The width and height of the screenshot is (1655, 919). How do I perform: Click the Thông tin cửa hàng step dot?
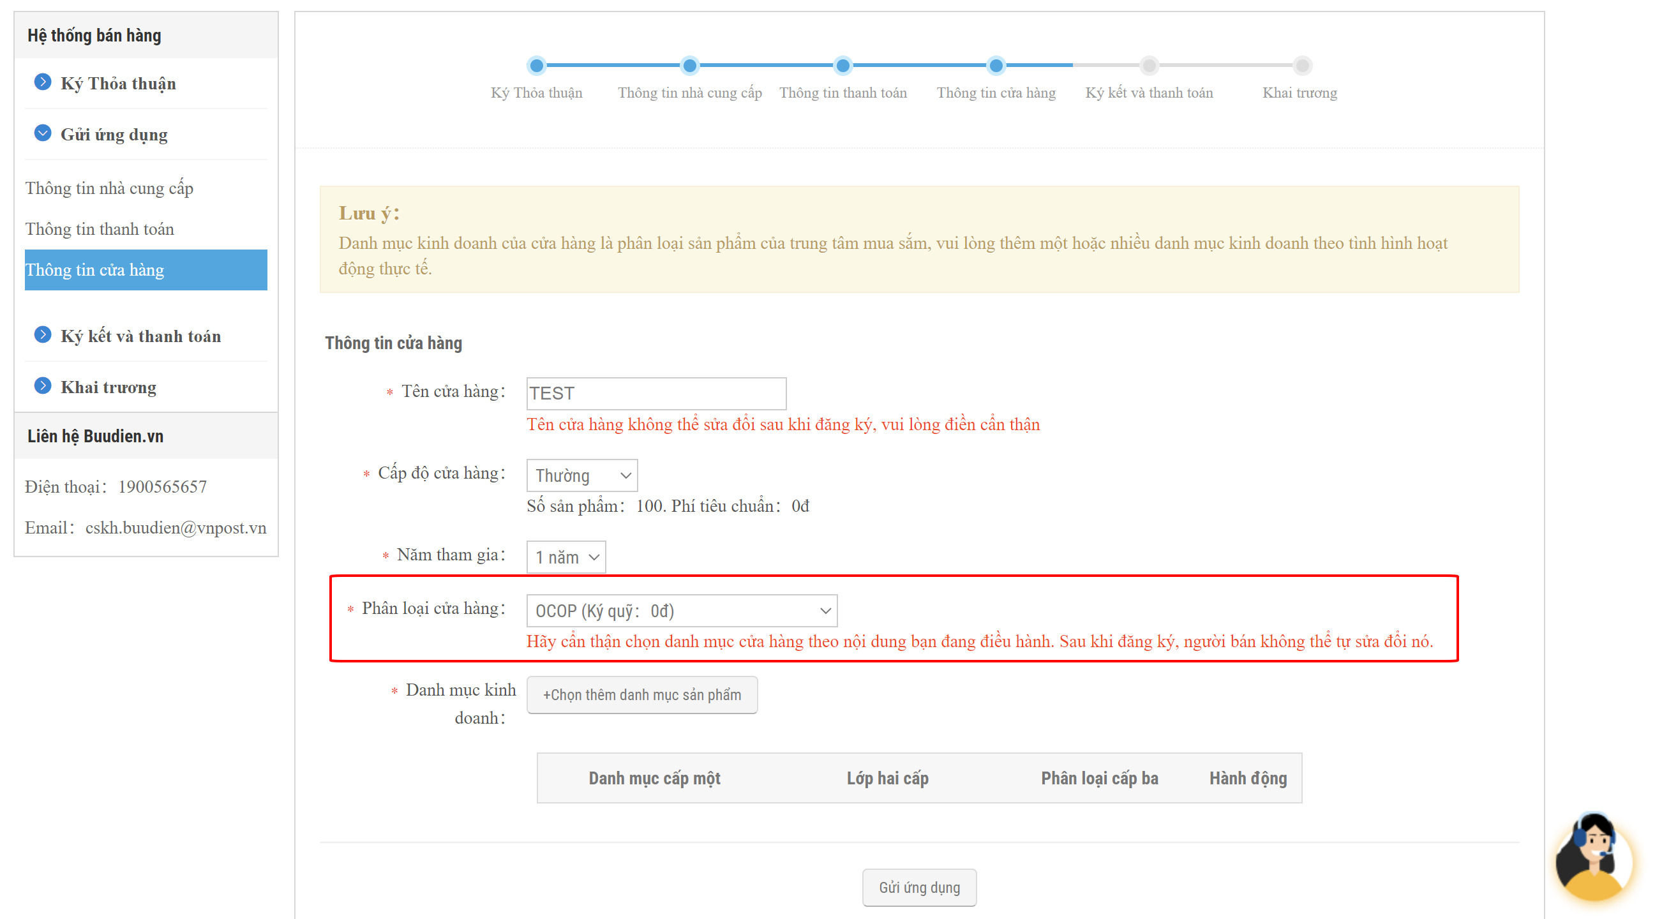[x=996, y=66]
